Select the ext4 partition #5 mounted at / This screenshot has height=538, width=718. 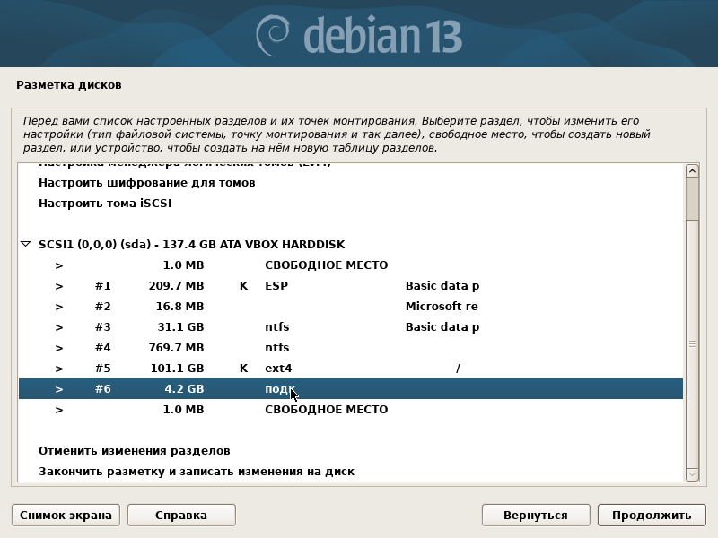tap(351, 369)
